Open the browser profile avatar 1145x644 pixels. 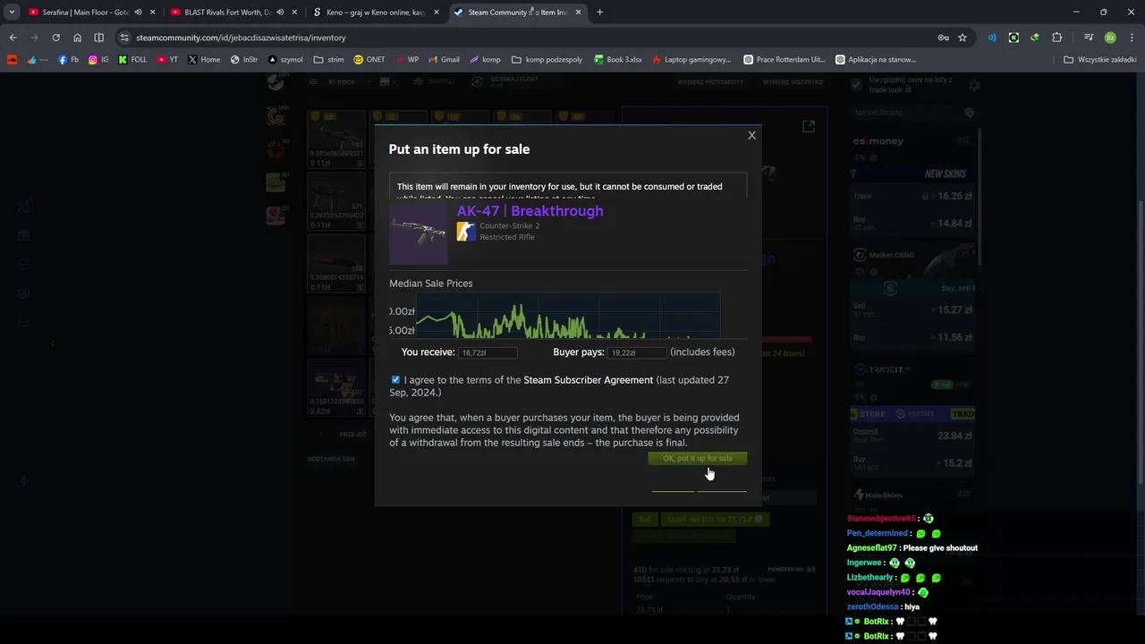click(1110, 38)
